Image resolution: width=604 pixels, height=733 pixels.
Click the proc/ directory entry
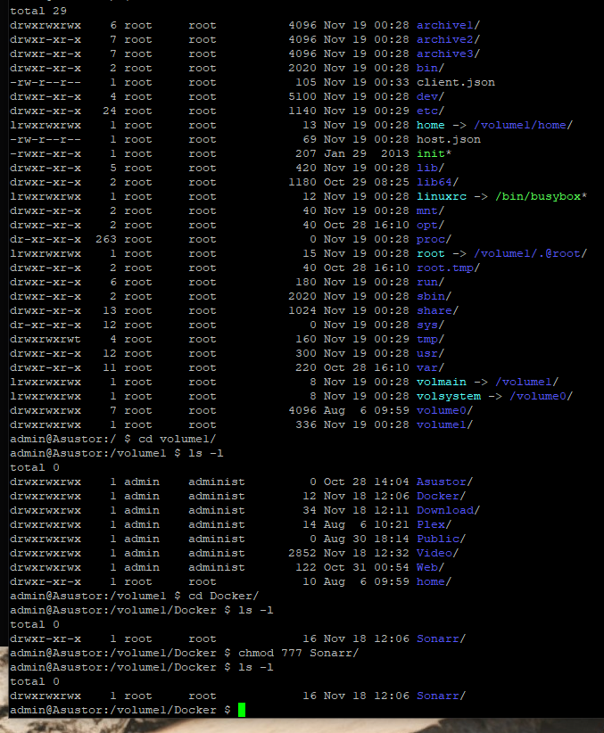[434, 239]
